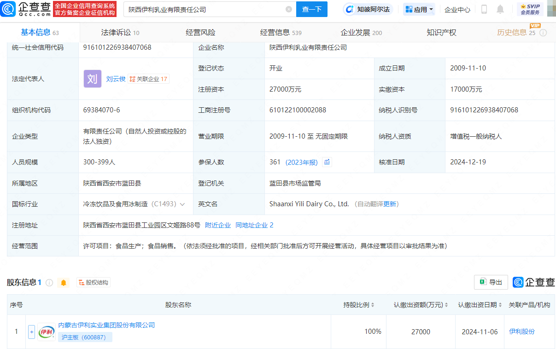
Task: Export shareholder data with 导出 button
Action: pos(491,282)
